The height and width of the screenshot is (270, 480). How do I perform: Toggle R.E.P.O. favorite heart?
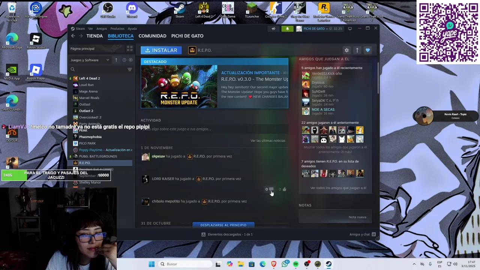click(x=367, y=50)
